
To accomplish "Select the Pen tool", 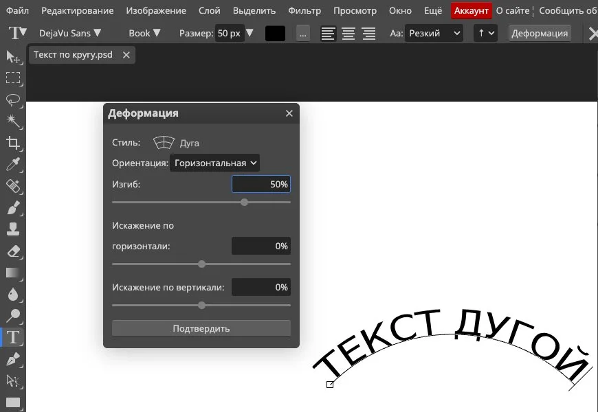I will [13, 359].
